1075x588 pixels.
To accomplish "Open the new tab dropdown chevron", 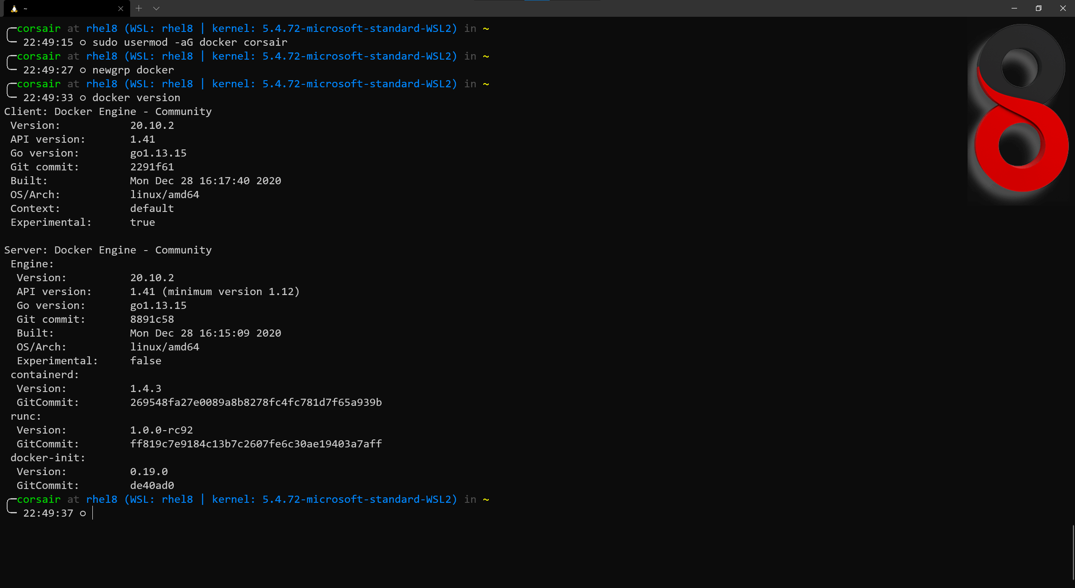I will 156,8.
